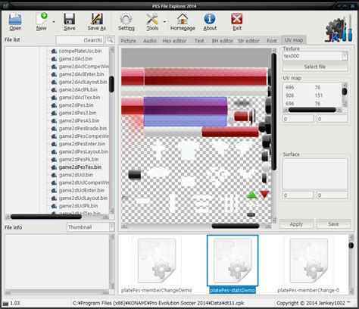Expand the Texture tex000 dropdown
The height and width of the screenshot is (309, 359).
tap(345, 56)
